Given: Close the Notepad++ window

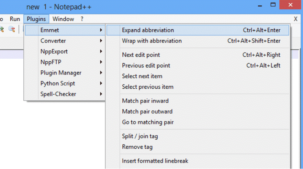Looking at the screenshot, I should click(290, 5).
